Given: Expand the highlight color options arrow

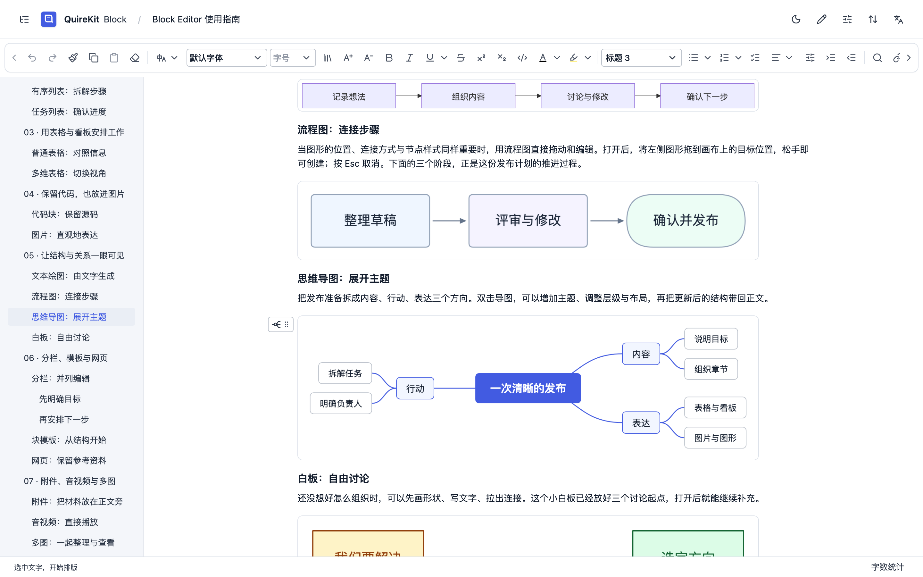Looking at the screenshot, I should [588, 58].
